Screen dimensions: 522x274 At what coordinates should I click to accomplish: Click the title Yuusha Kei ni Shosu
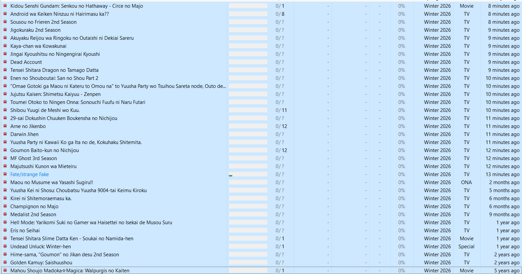click(x=79, y=190)
